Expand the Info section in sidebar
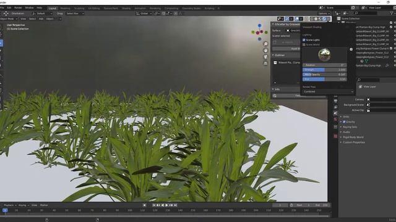 (x=285, y=89)
